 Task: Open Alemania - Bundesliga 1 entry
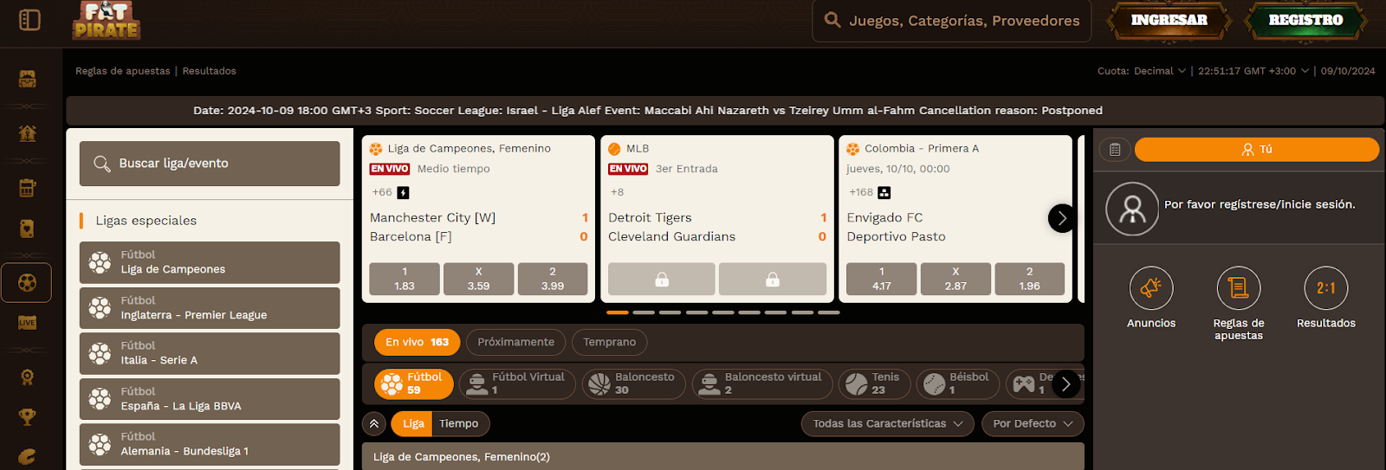pos(210,444)
